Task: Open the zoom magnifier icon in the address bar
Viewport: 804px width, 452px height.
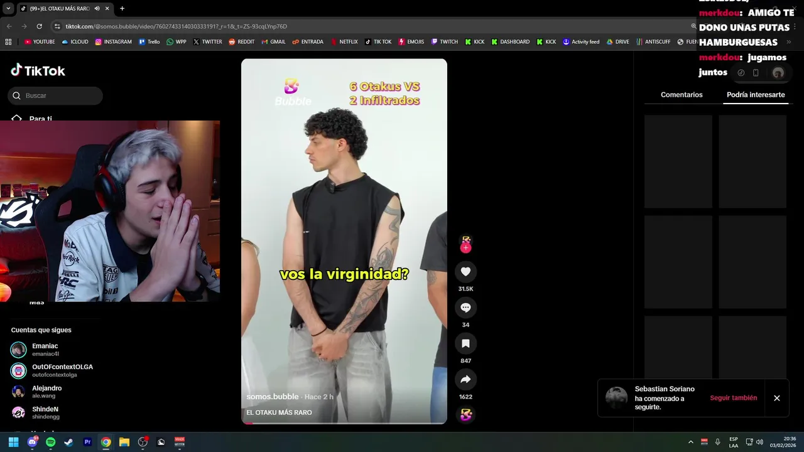Action: pyautogui.click(x=693, y=26)
